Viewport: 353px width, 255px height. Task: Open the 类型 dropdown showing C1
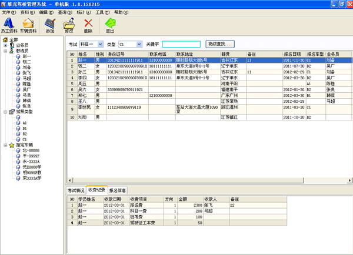139,44
